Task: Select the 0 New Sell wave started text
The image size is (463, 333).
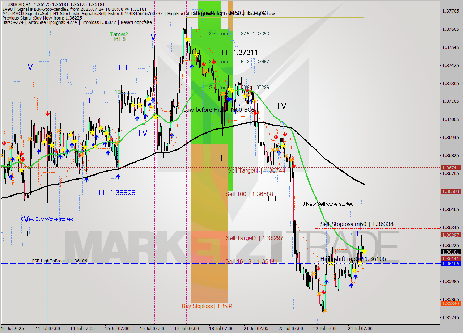Action: [328, 204]
